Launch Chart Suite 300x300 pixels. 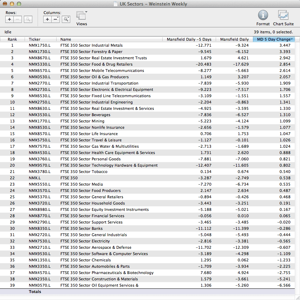pos(283,15)
